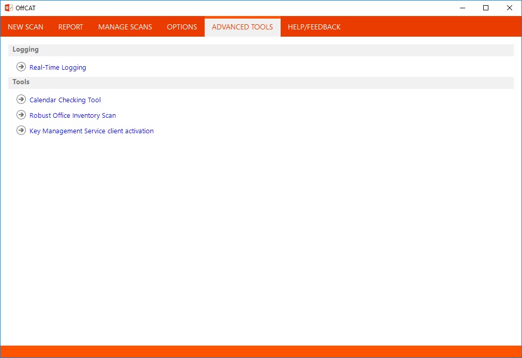The image size is (522, 358).
Task: Open Robust Office Inventory Scan
Action: 72,115
